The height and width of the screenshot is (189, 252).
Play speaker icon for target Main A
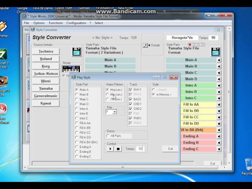[219, 60]
